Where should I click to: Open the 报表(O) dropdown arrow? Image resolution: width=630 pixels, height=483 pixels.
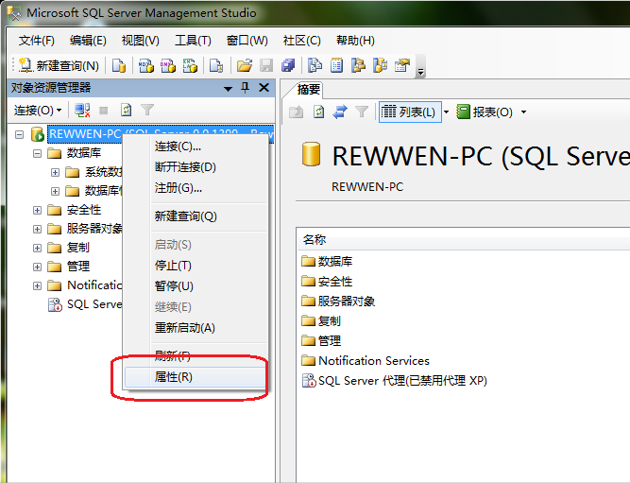[x=523, y=112]
